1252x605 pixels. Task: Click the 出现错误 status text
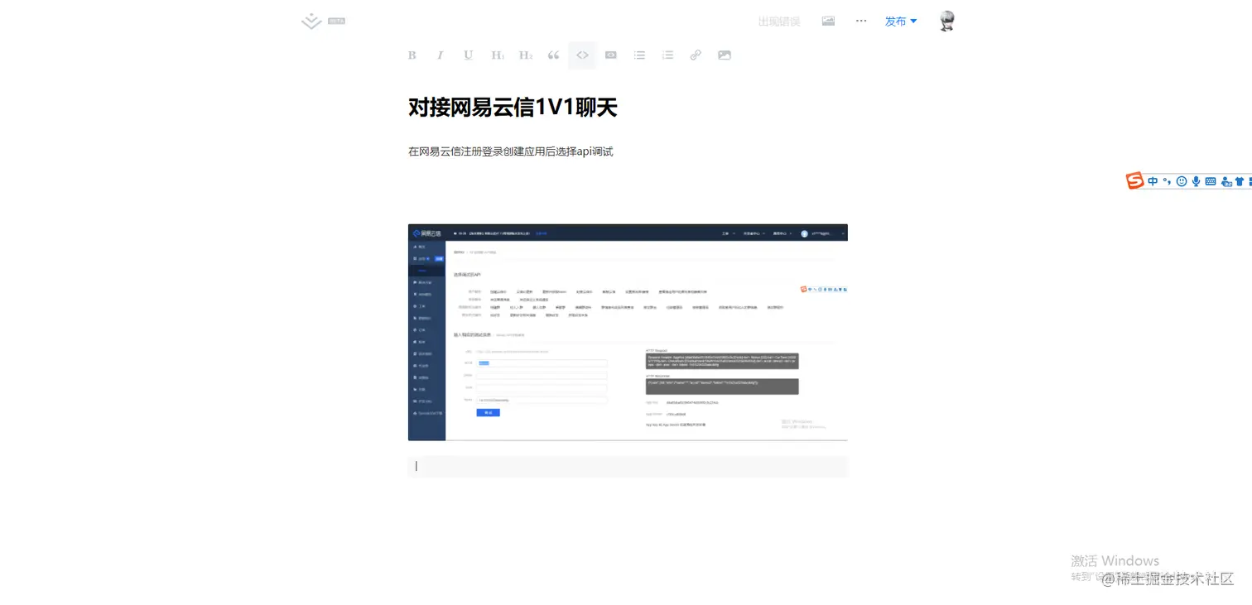click(779, 22)
